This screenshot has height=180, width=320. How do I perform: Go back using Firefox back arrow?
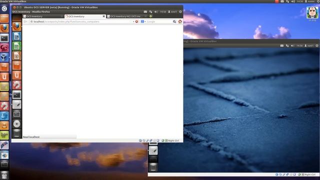(25, 21)
